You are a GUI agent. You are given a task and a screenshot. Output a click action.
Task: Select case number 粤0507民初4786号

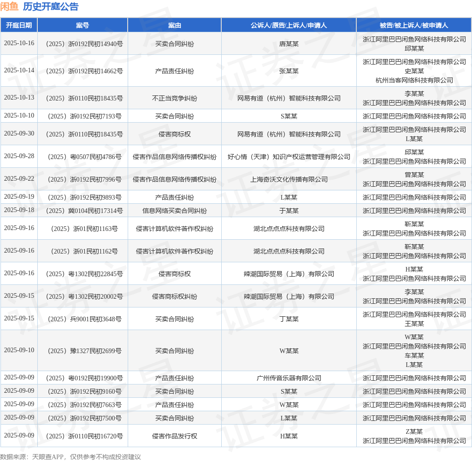coord(84,157)
